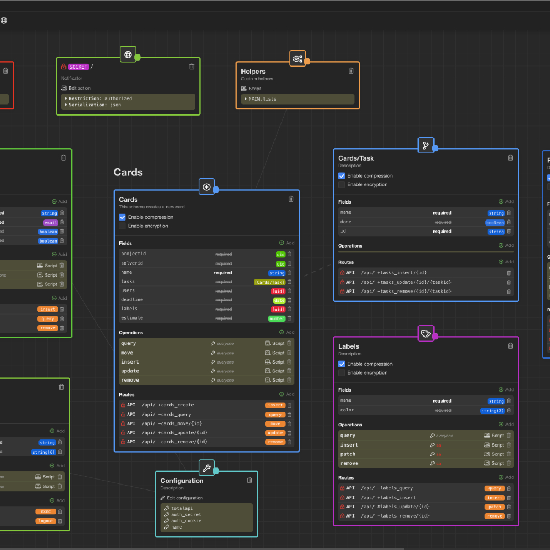Click the tag icon above the Labels node
550x550 pixels.
(426, 333)
